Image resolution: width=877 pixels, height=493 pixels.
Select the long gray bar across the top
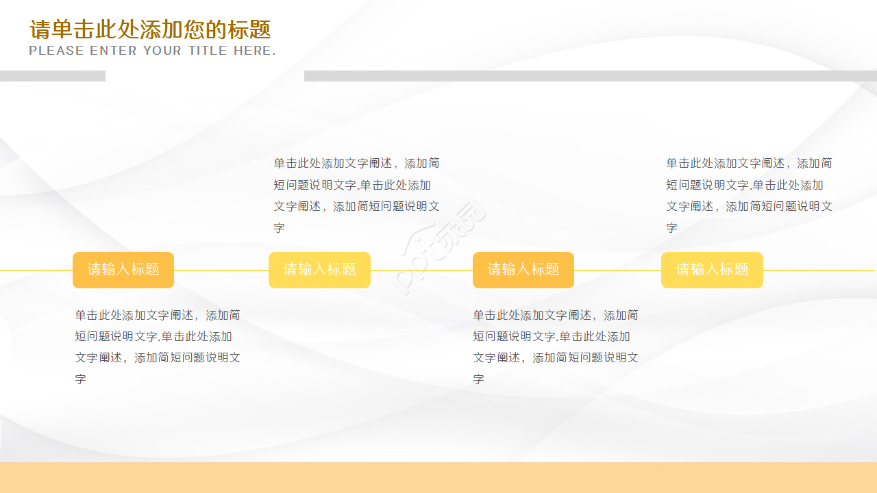coord(589,76)
